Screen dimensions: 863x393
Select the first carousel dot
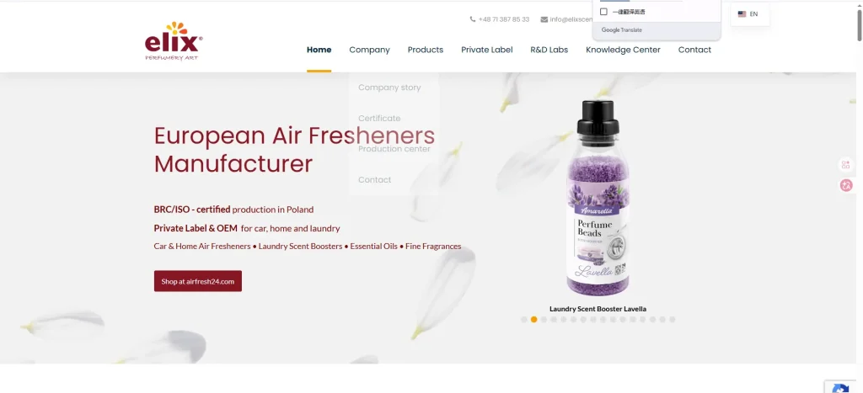click(524, 319)
